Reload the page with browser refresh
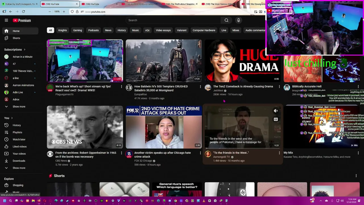364x205 pixels. point(23,12)
